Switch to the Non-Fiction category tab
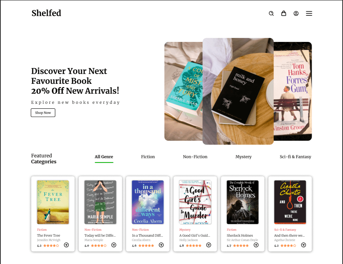 coord(195,157)
